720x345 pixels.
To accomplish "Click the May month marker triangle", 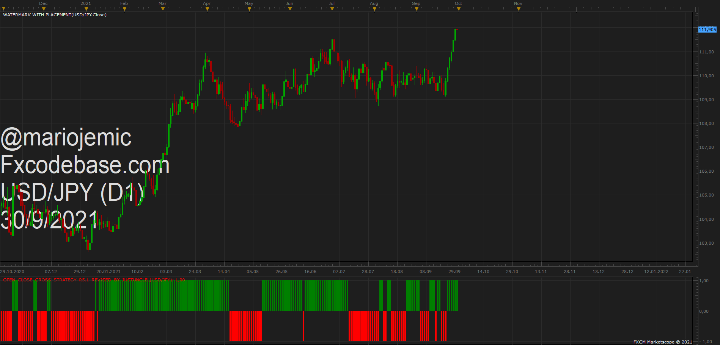I will 249,9.
